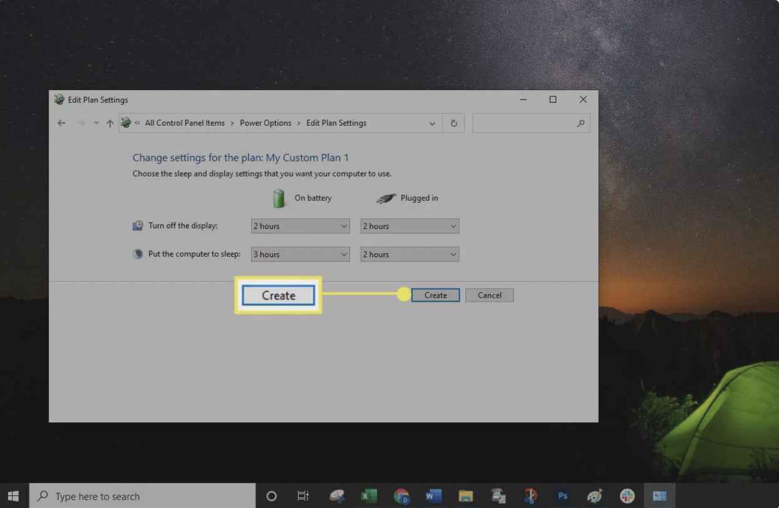The height and width of the screenshot is (508, 779).
Task: Go up one level with Up arrow
Action: pyautogui.click(x=110, y=123)
